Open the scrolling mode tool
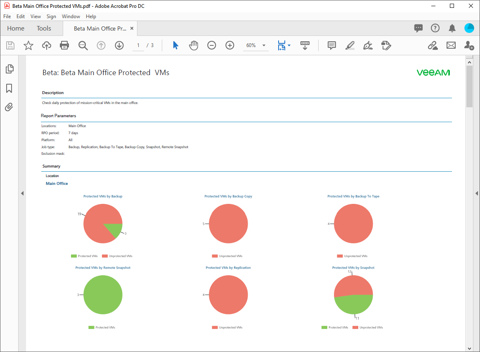480x352 pixels. 305,46
